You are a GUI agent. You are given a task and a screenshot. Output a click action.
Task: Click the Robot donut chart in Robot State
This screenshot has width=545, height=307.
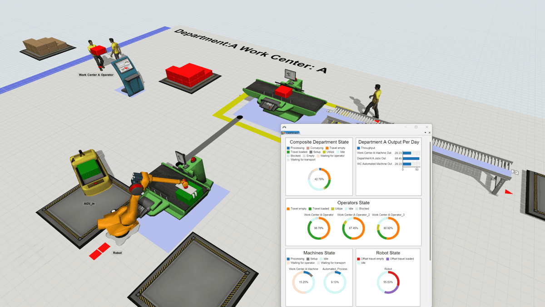pyautogui.click(x=388, y=282)
